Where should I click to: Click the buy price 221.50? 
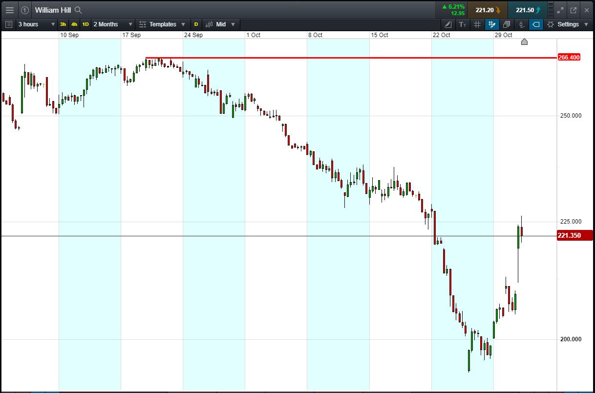[x=528, y=10]
